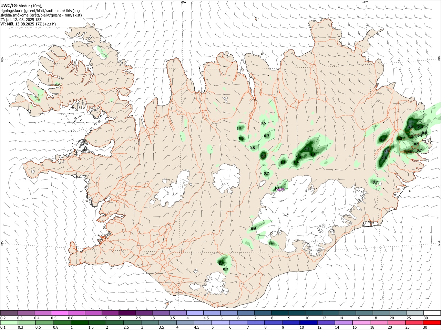Select the light pink swatch between 16 and 18
The width and height of the screenshot is (441, 330).
[x=361, y=322]
